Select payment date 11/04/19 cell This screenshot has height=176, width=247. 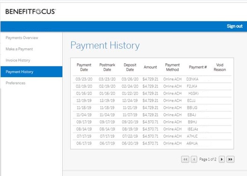[x=84, y=115]
